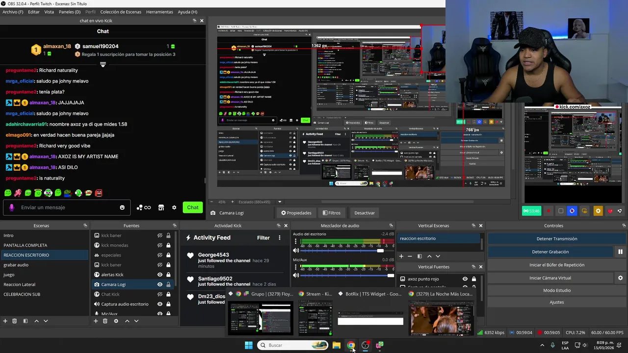Move the vertical scene down with the arrow
The width and height of the screenshot is (628, 353).
coord(438,256)
